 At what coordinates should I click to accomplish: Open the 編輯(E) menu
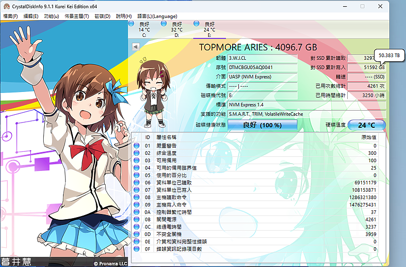click(31, 16)
